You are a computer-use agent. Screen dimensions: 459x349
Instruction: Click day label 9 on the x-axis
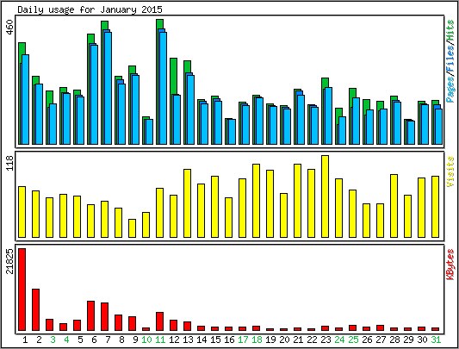click(135, 340)
